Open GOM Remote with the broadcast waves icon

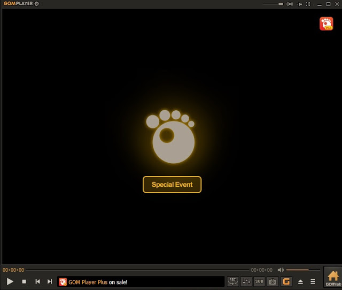(290, 4)
